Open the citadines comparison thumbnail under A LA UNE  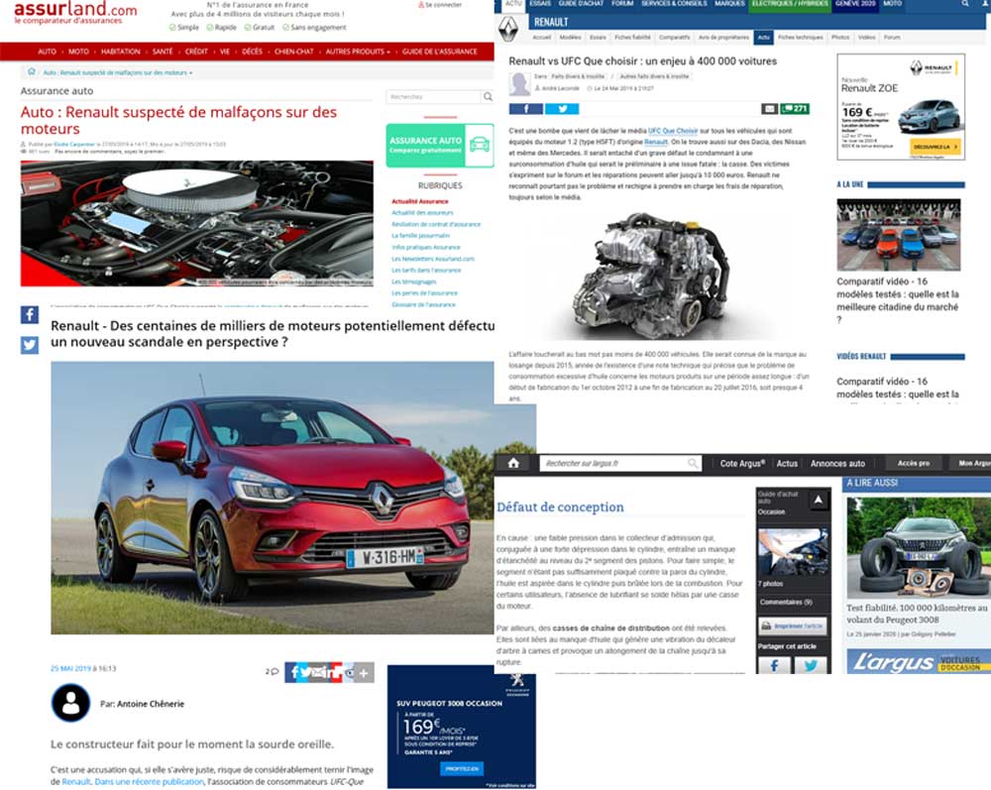pyautogui.click(x=899, y=235)
